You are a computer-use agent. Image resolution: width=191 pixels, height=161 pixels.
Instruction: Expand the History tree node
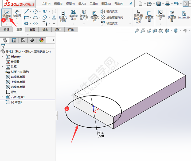[2, 56]
